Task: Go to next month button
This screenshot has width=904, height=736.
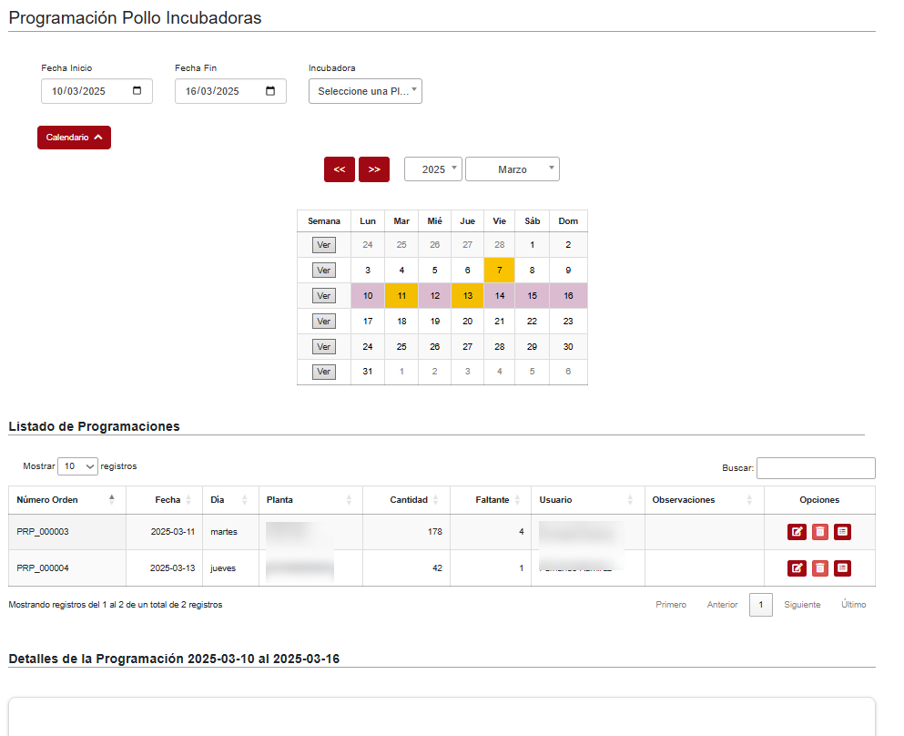Action: [x=373, y=169]
